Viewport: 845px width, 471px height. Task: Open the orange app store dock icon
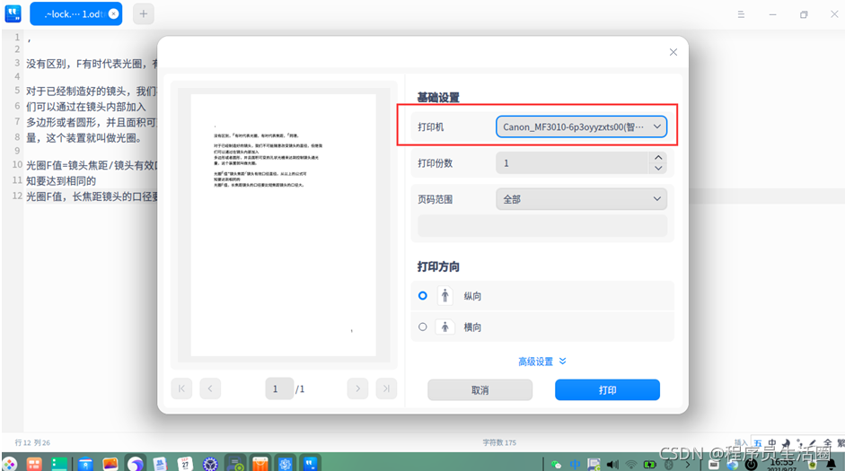pyautogui.click(x=260, y=464)
